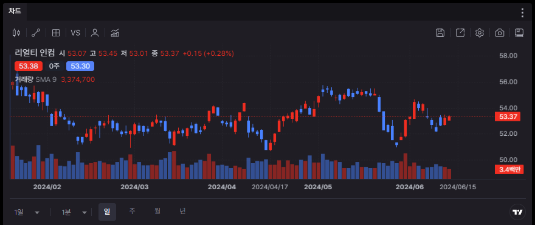Click the 리얼티 인컴 symbol title
Screen dimensions: 535x225
pyautogui.click(x=35, y=53)
